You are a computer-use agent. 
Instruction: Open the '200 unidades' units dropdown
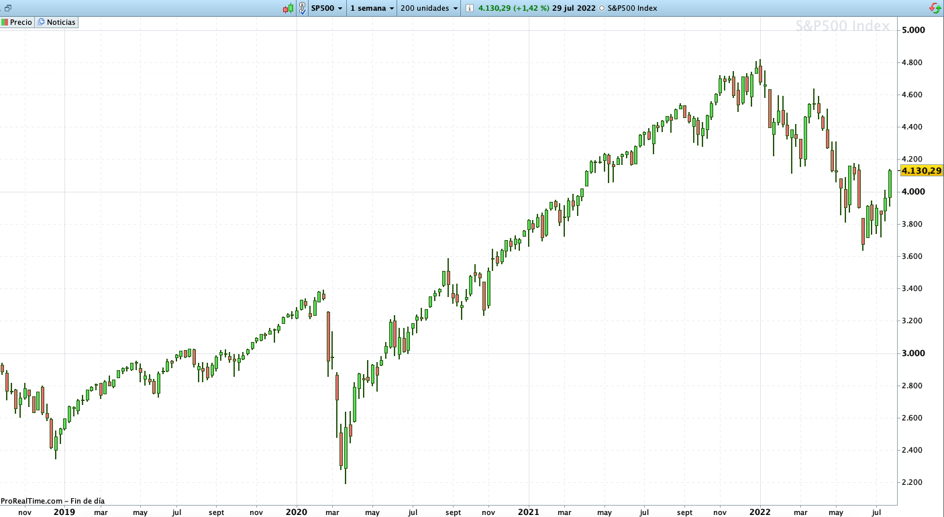(427, 8)
